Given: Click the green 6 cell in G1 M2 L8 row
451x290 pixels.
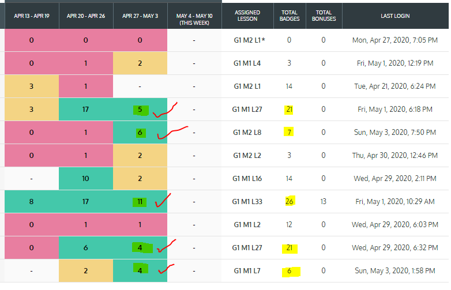Looking at the screenshot, I should [x=140, y=133].
